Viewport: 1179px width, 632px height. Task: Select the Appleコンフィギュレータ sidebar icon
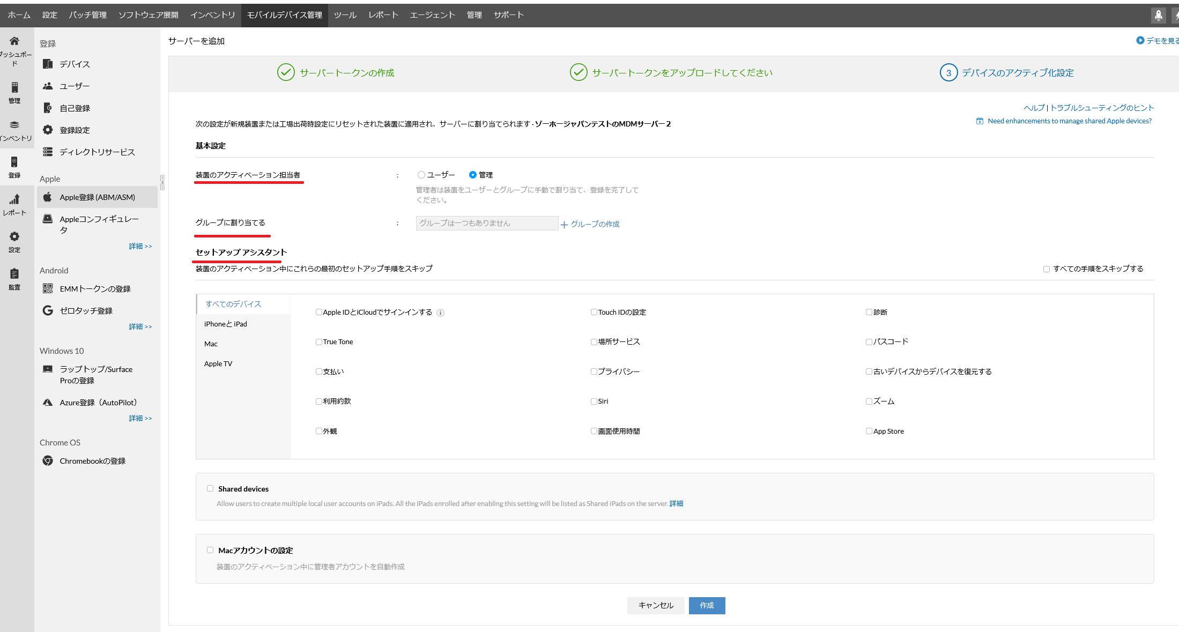[48, 219]
